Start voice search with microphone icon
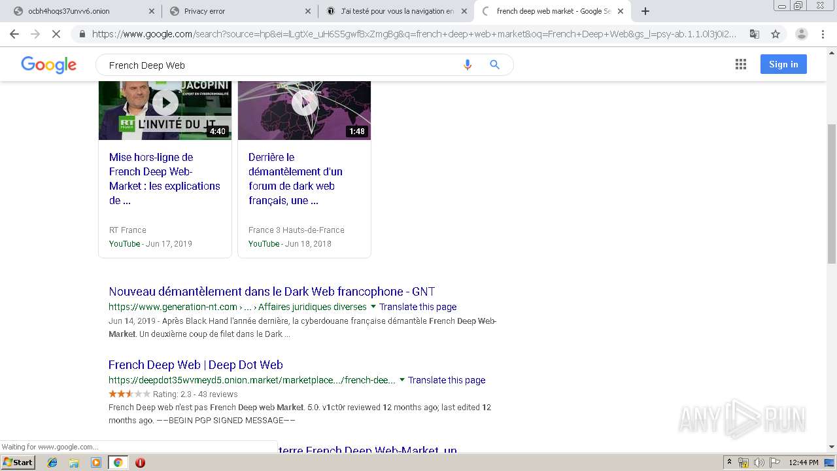837x471 pixels. point(467,65)
